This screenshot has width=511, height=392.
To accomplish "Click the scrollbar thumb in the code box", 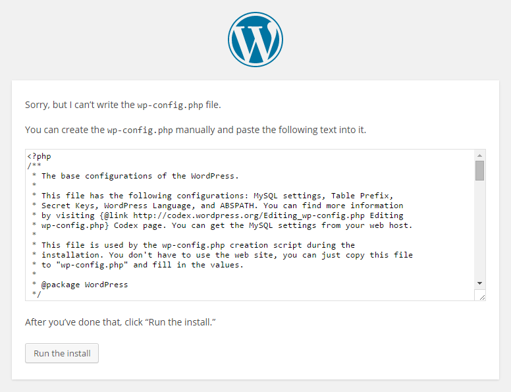I will [480, 170].
